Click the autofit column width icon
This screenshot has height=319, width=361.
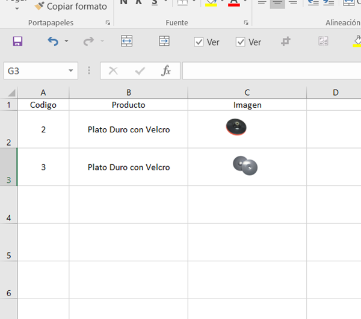[126, 41]
